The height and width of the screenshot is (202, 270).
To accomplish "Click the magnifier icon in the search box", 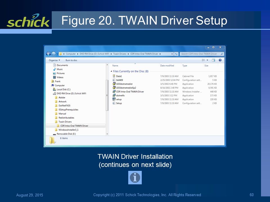I will (222, 54).
